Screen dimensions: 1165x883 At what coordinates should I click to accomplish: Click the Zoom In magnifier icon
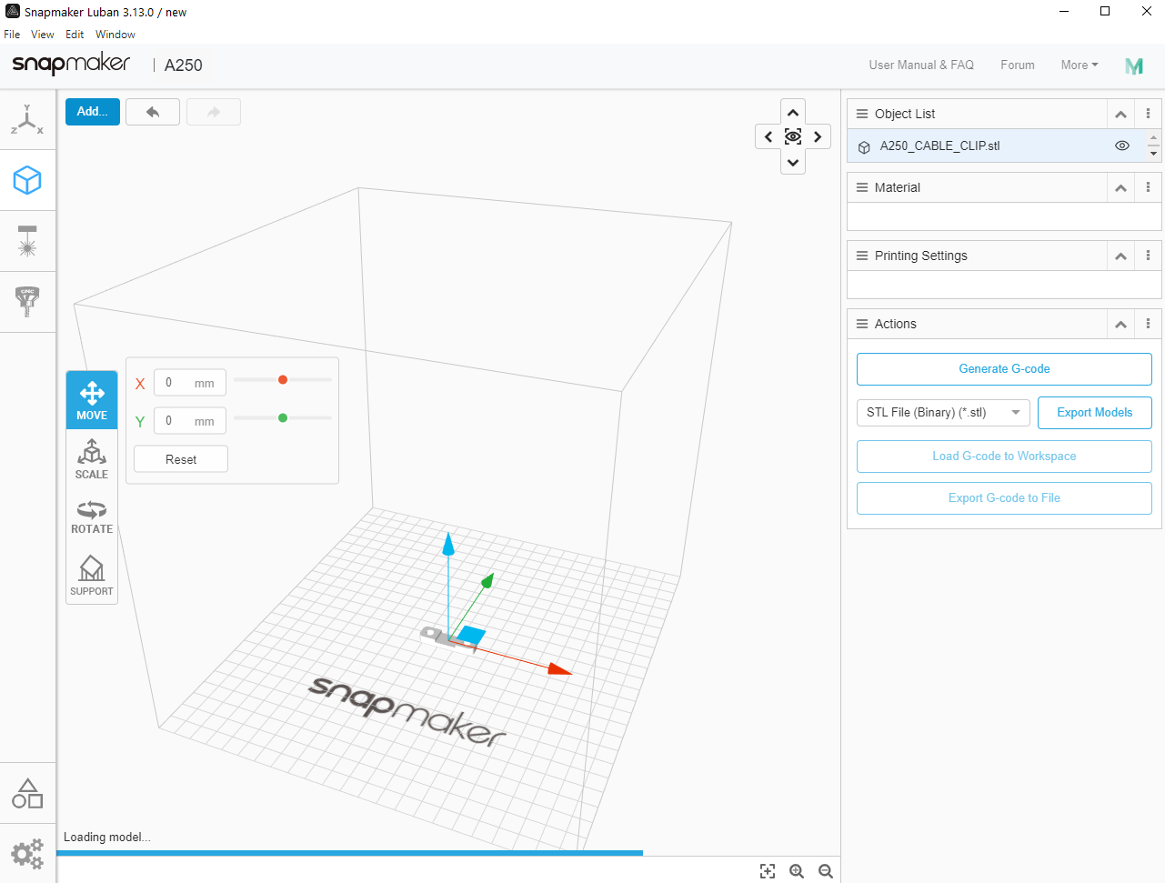click(x=797, y=870)
